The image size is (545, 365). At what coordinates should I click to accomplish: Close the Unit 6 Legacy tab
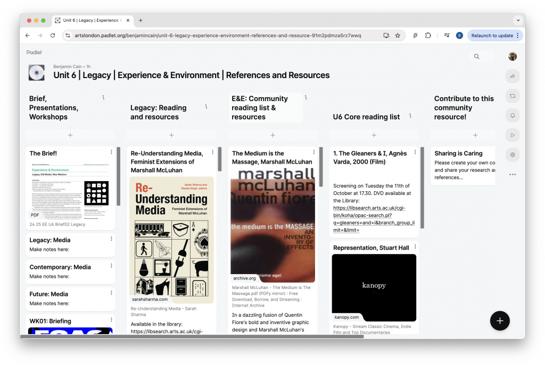point(128,21)
